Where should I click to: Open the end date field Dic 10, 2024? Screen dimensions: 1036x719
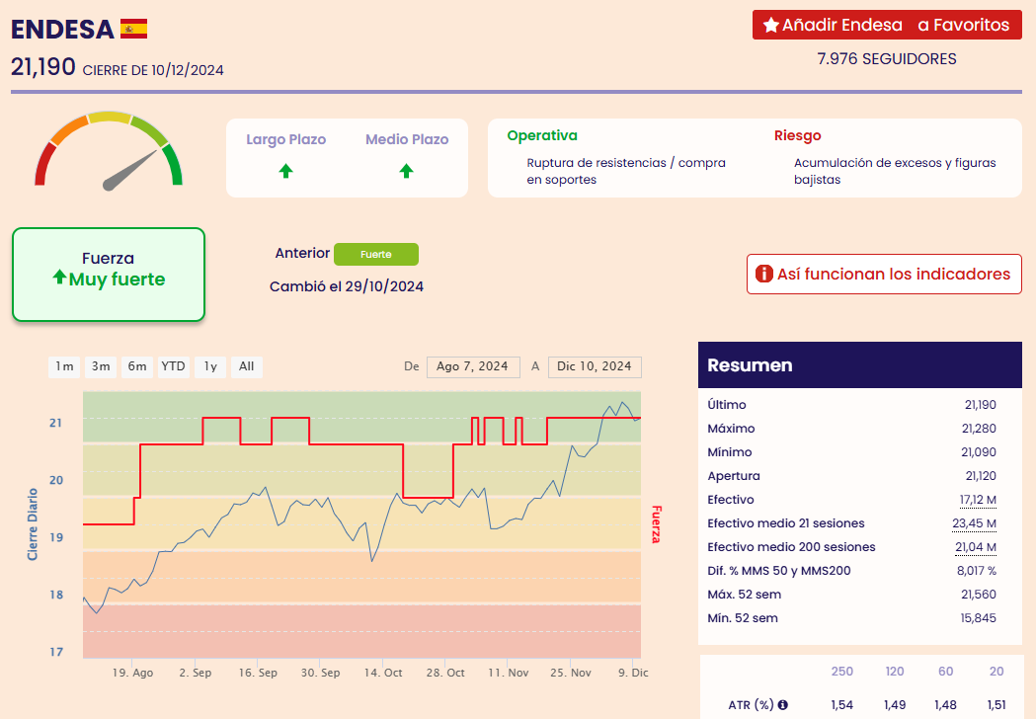[595, 366]
